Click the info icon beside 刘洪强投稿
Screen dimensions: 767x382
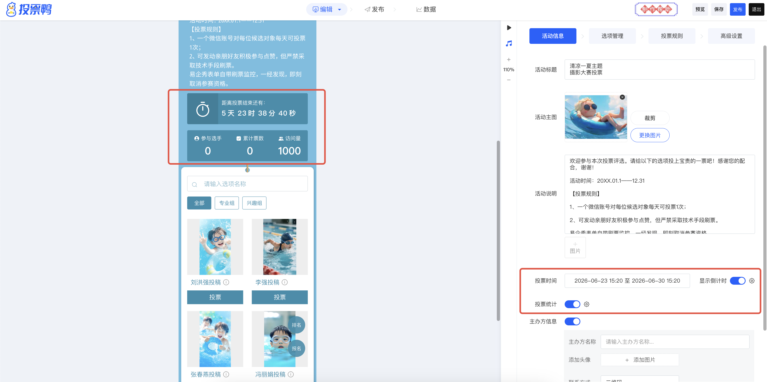pyautogui.click(x=226, y=282)
